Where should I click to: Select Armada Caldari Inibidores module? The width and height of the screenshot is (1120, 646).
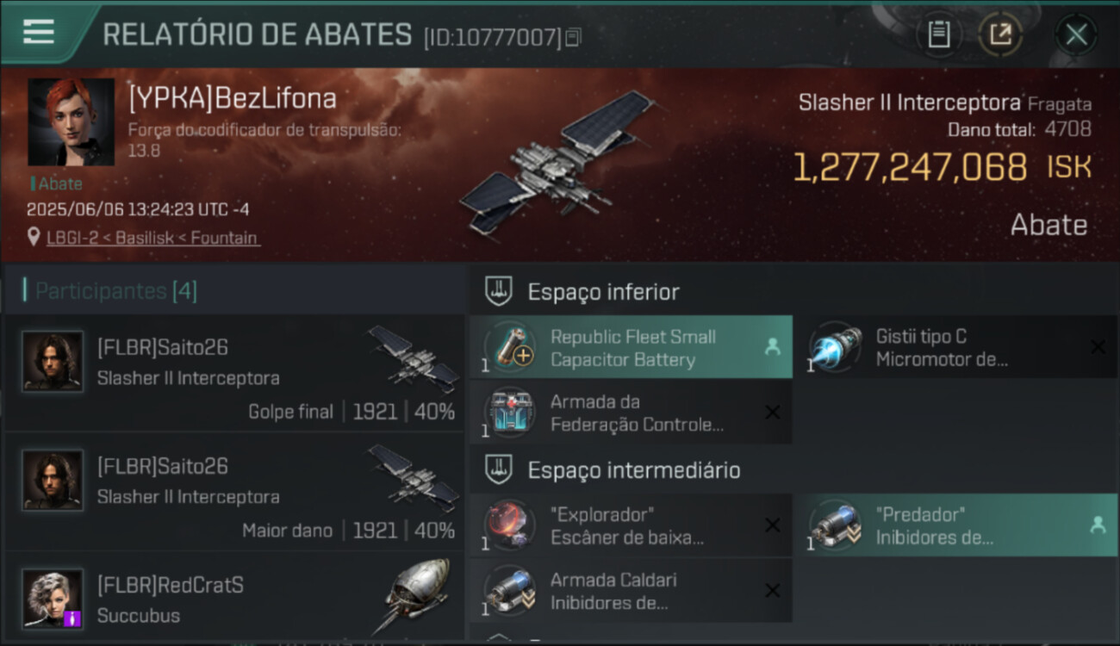631,590
